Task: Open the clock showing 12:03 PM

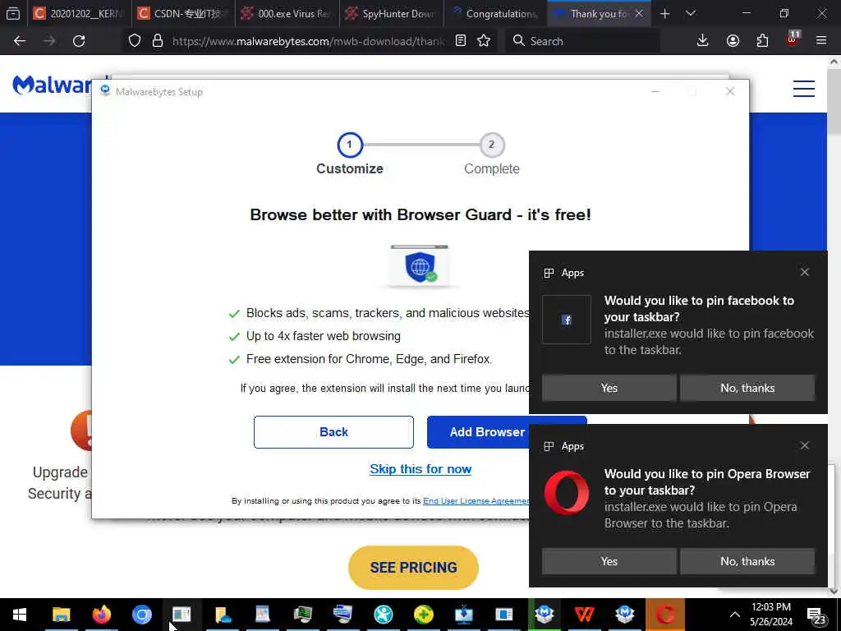Action: (x=770, y=615)
